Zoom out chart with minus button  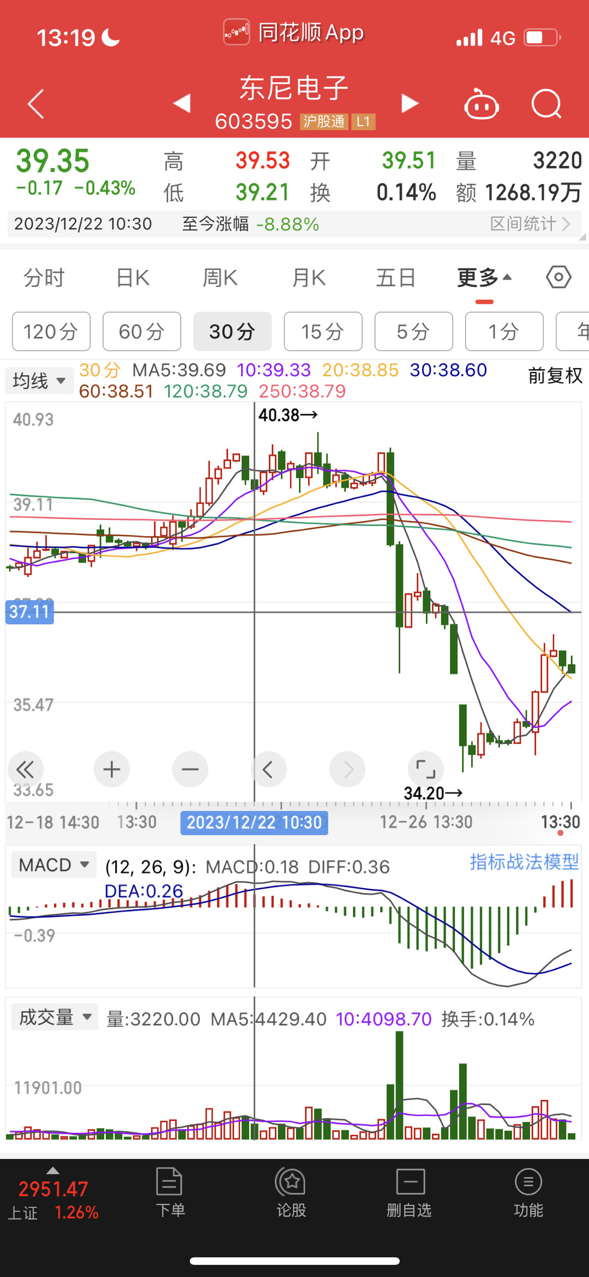coord(190,770)
